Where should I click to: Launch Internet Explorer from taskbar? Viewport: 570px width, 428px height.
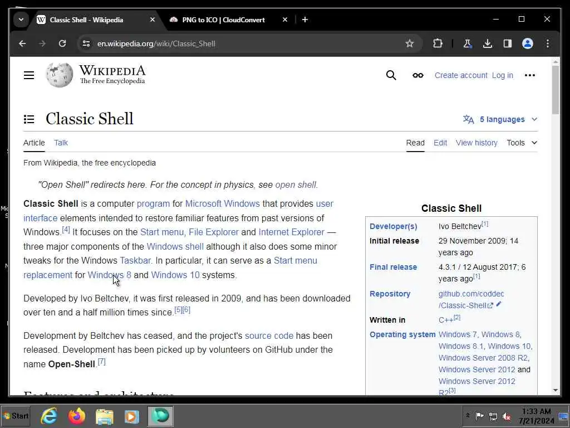tap(49, 416)
